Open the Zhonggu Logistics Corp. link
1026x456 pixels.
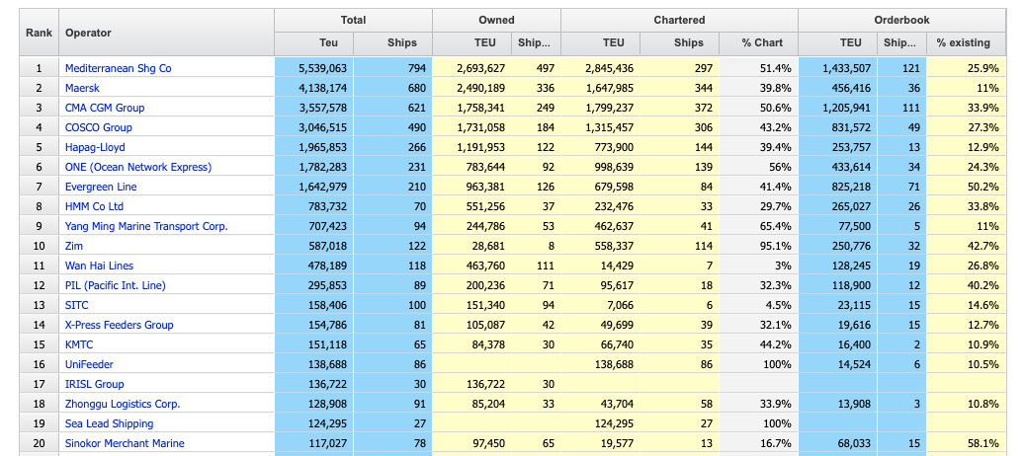(x=123, y=404)
